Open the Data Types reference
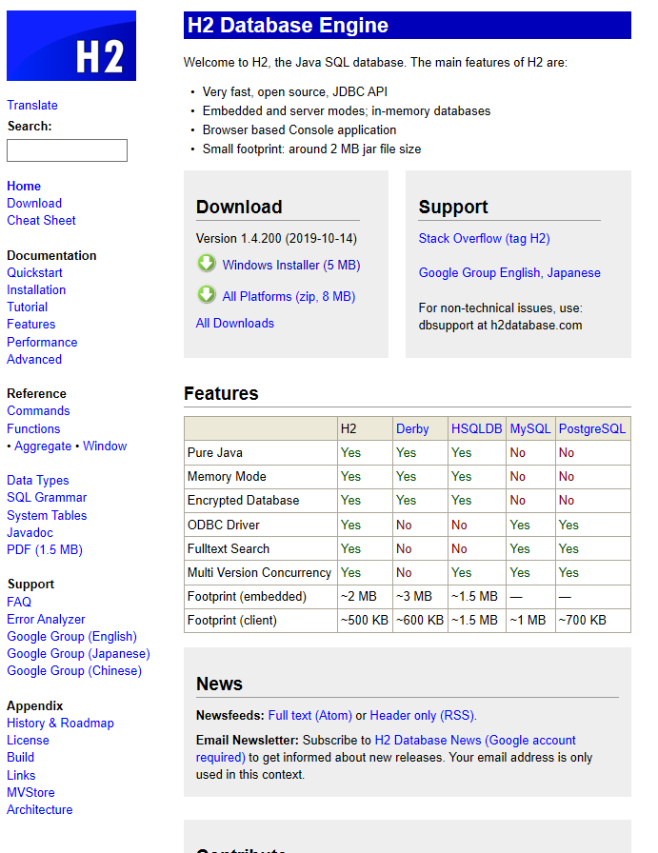Screen dimensions: 658x853 pos(37,481)
